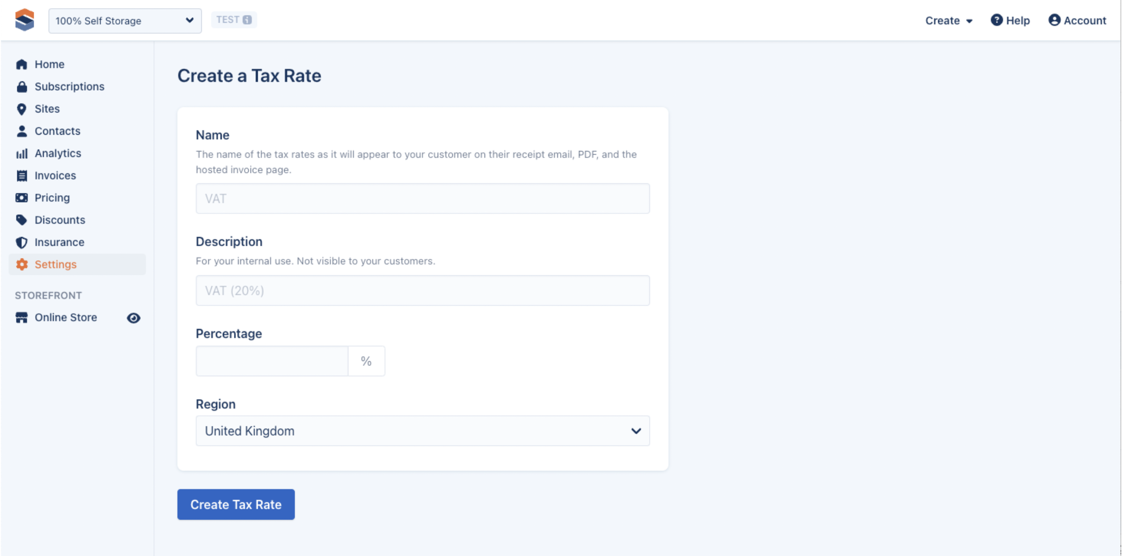Focus the tax rate Name field
This screenshot has width=1124, height=556.
[422, 199]
